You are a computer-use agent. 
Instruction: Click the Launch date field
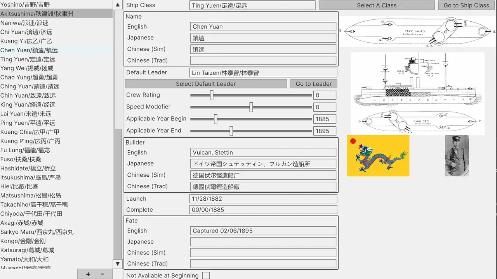263,199
